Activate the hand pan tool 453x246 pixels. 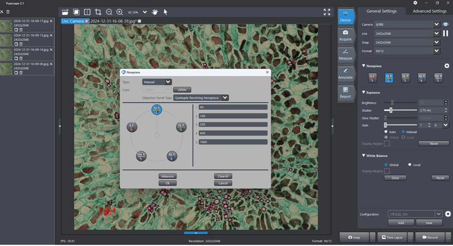click(155, 12)
